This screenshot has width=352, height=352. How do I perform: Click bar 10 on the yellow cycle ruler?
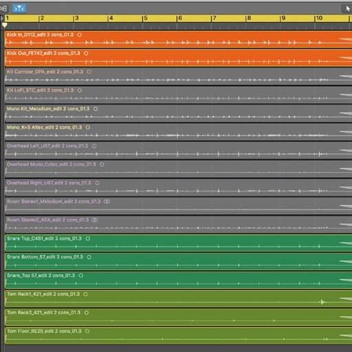coord(319,19)
